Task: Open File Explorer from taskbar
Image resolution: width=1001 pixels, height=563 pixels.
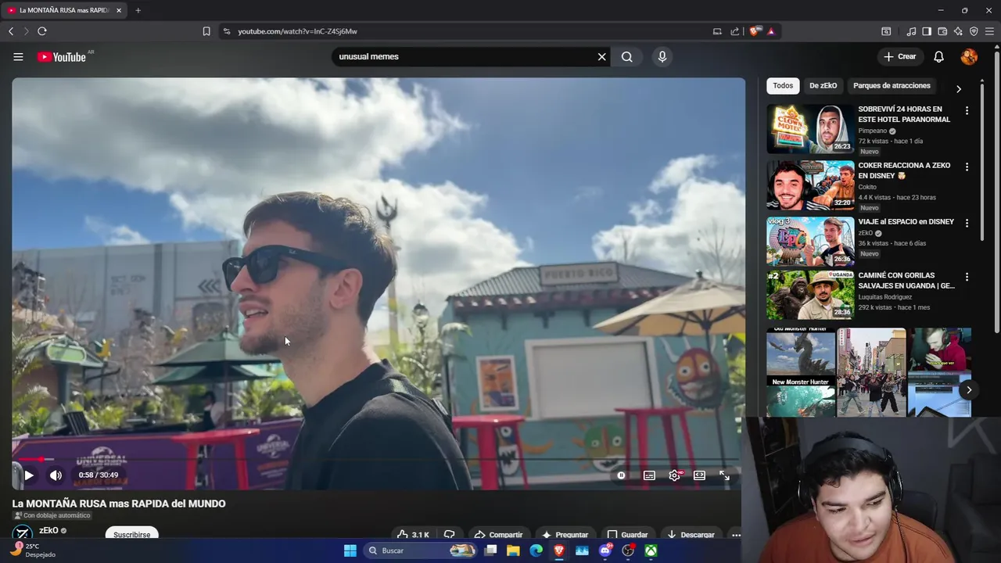Action: pos(513,550)
